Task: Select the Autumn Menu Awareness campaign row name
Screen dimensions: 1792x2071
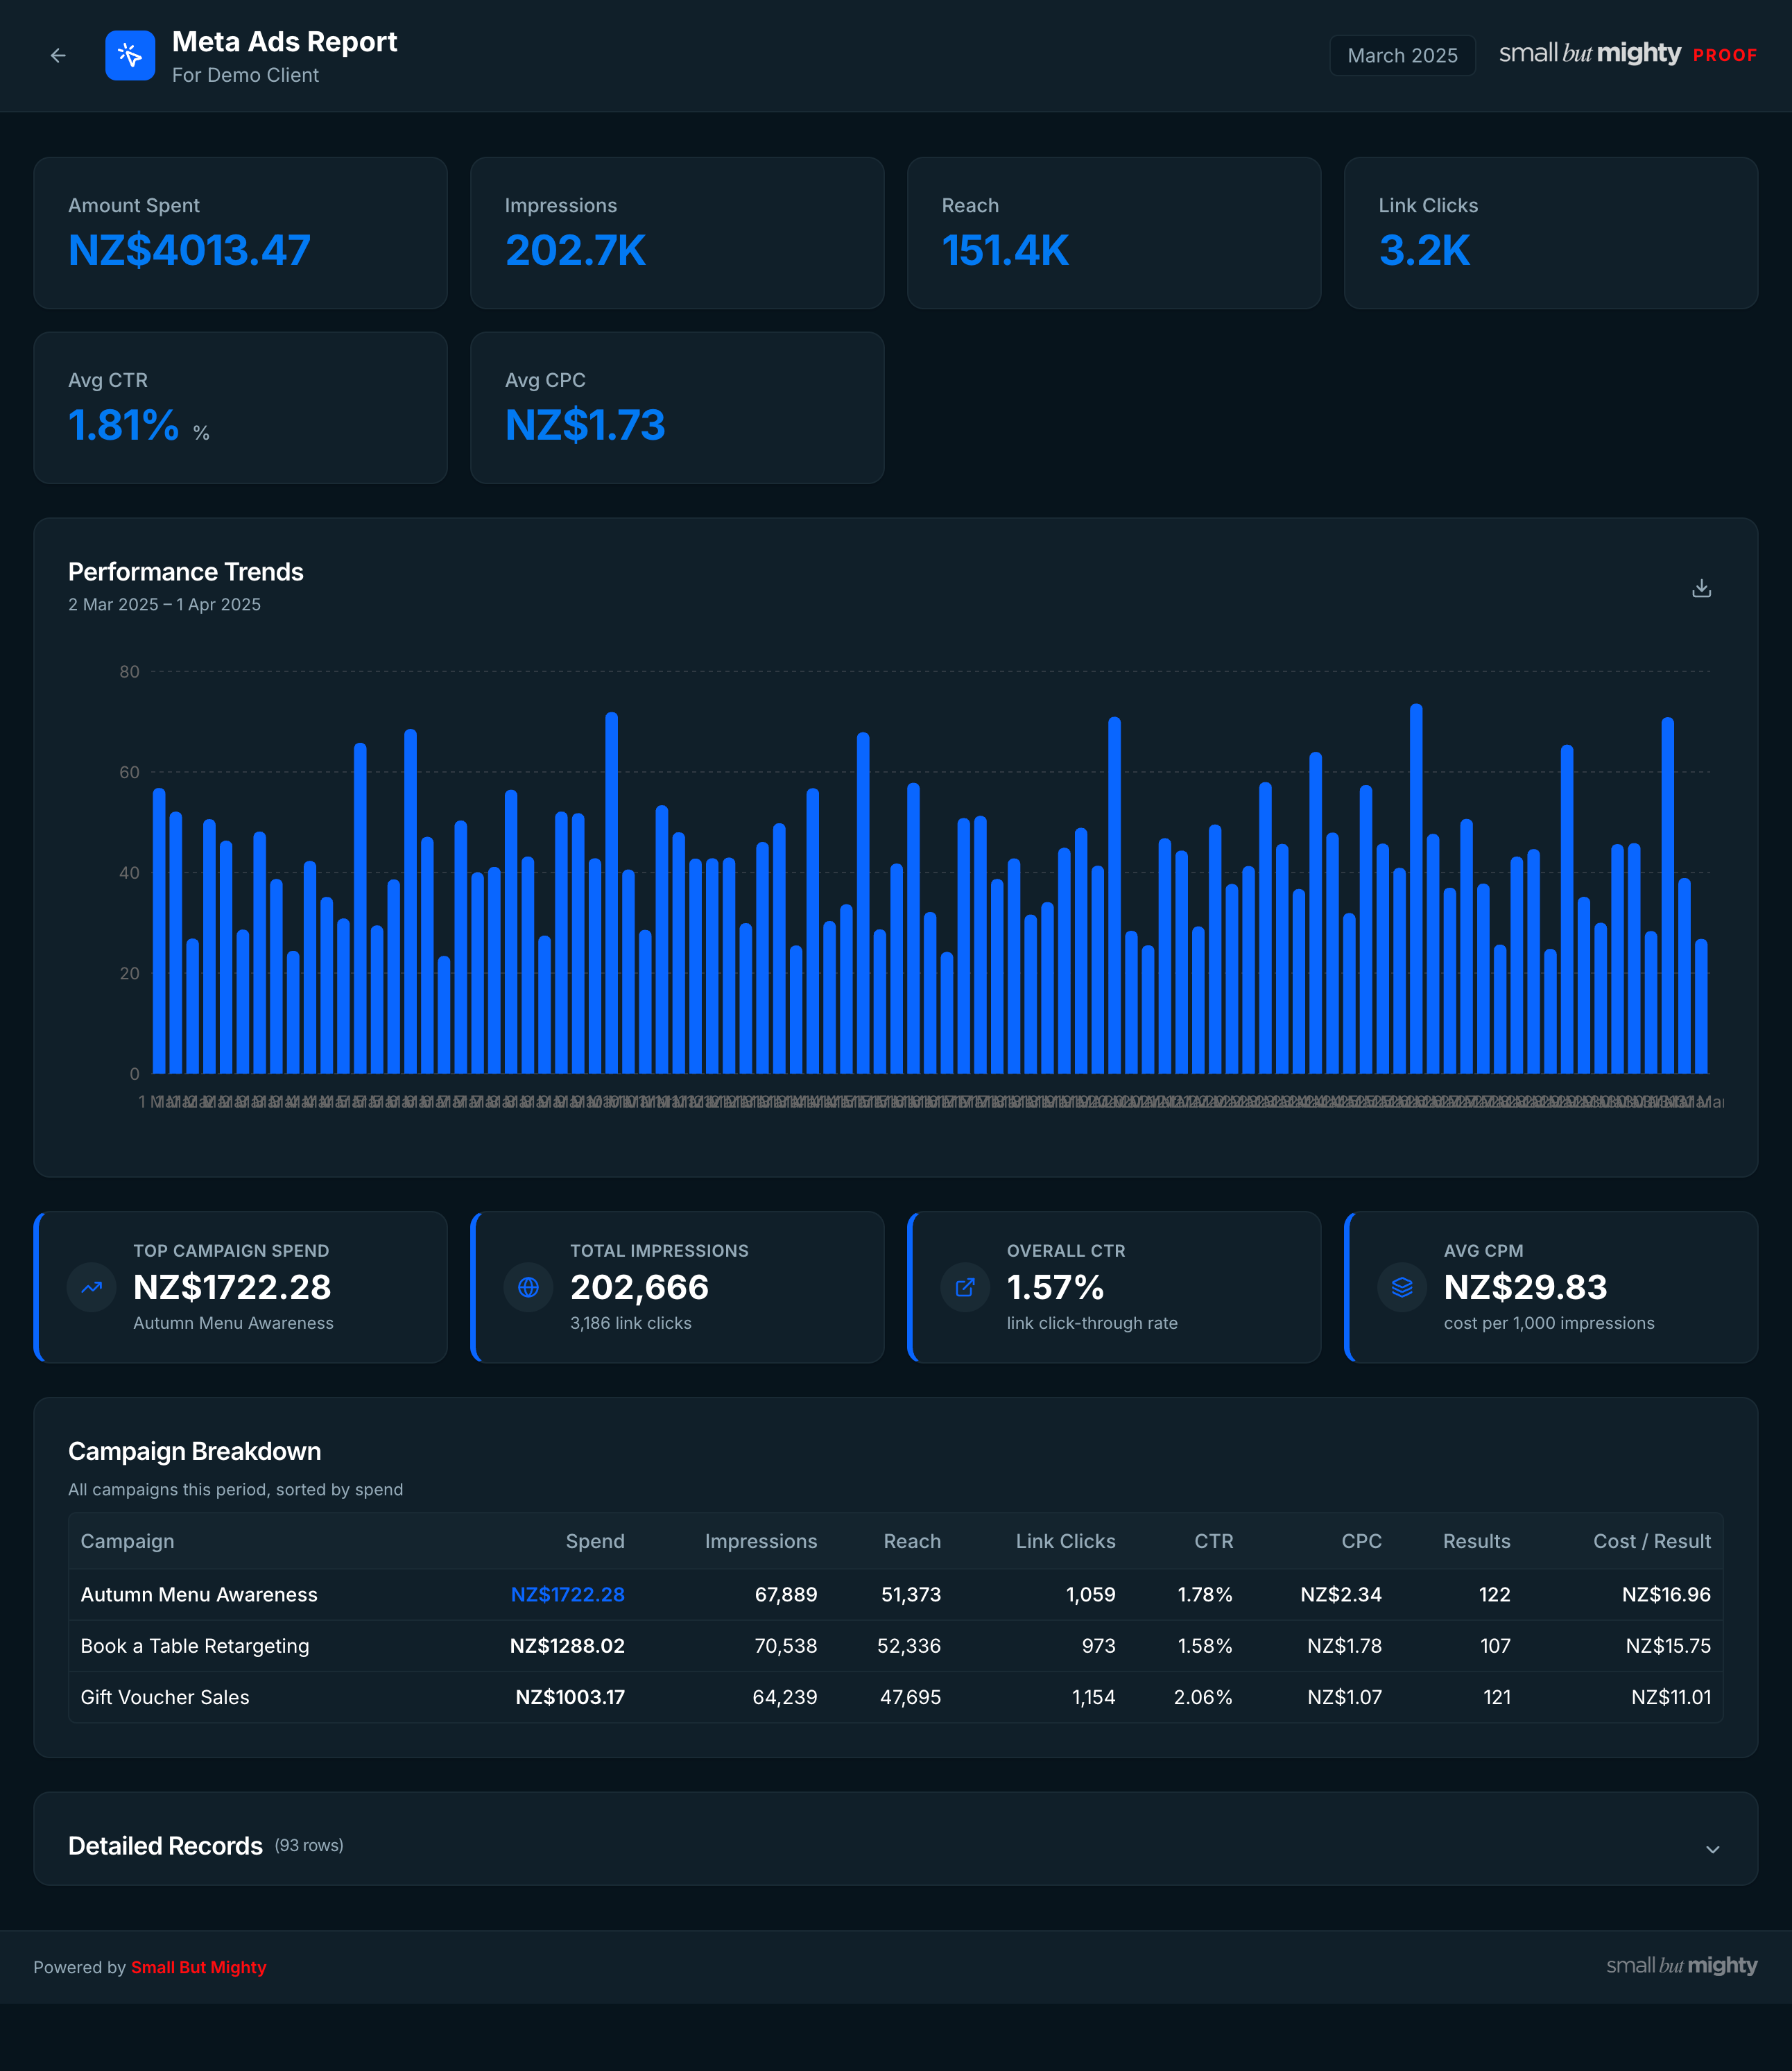Action: coord(199,1594)
